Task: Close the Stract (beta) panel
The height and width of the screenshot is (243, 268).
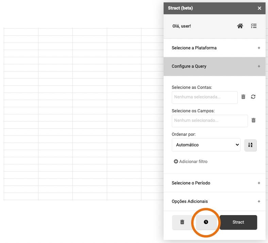Action: pyautogui.click(x=259, y=8)
